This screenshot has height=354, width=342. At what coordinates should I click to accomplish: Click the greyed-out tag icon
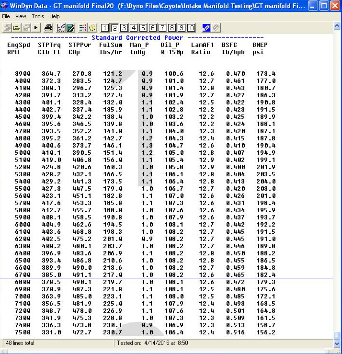point(216,28)
